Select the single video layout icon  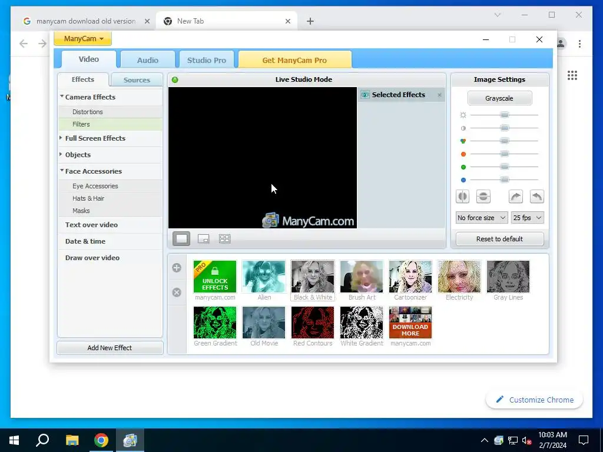(181, 239)
